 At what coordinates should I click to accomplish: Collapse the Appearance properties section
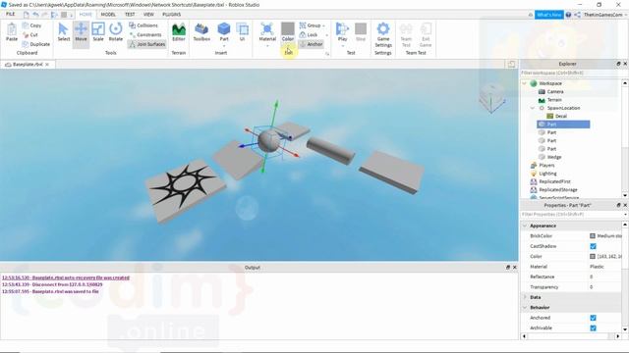(x=525, y=226)
